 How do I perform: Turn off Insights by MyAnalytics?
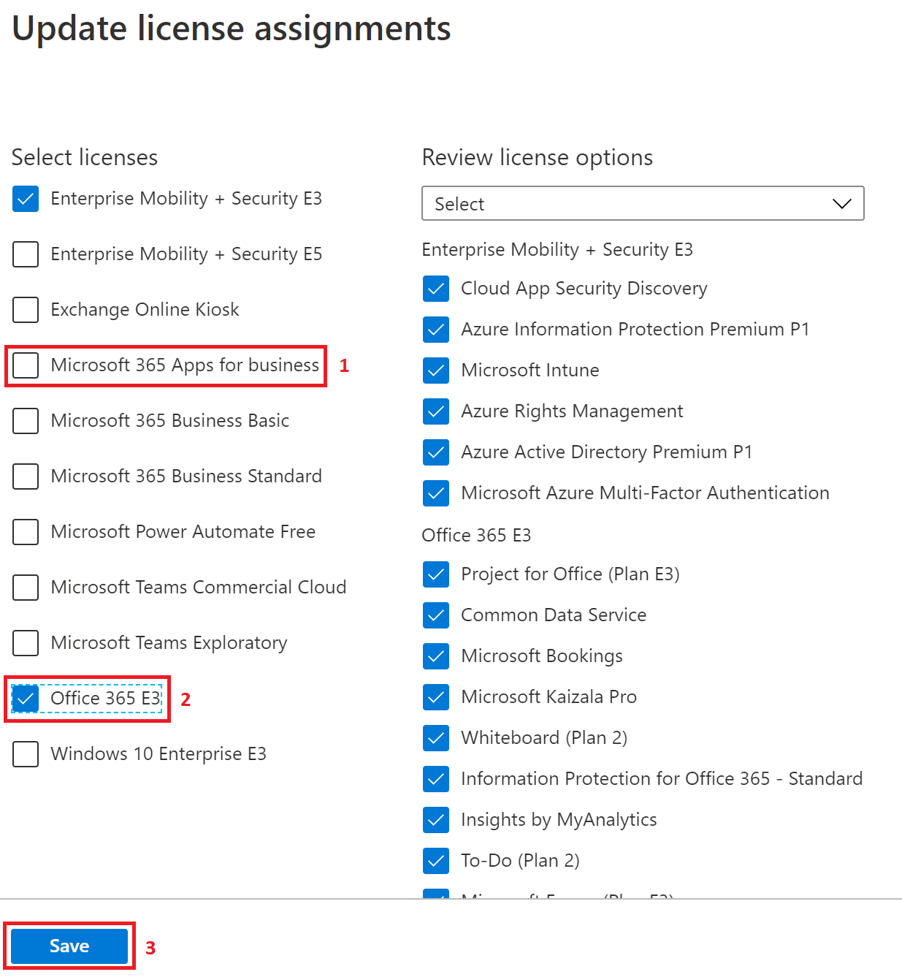coord(436,820)
